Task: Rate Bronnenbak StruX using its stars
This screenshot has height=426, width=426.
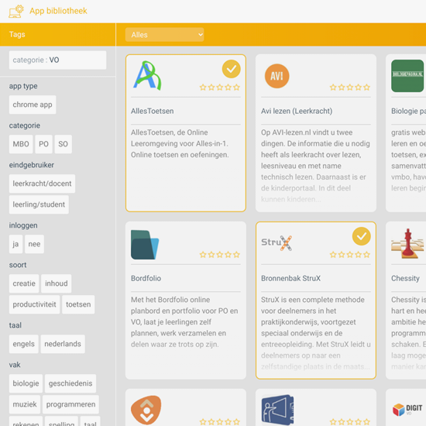Action: coord(350,255)
